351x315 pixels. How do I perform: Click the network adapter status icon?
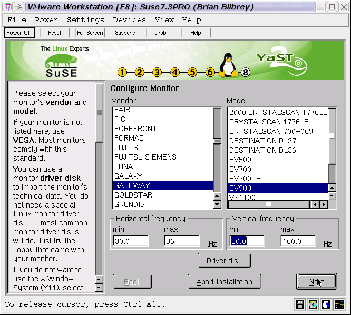coord(339,304)
